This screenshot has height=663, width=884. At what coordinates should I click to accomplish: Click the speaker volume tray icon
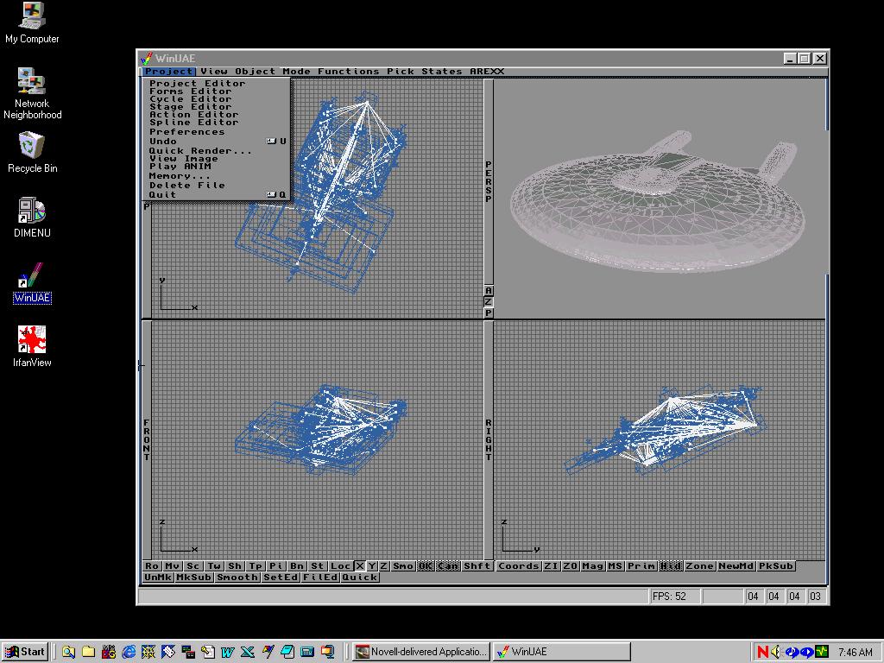(776, 652)
